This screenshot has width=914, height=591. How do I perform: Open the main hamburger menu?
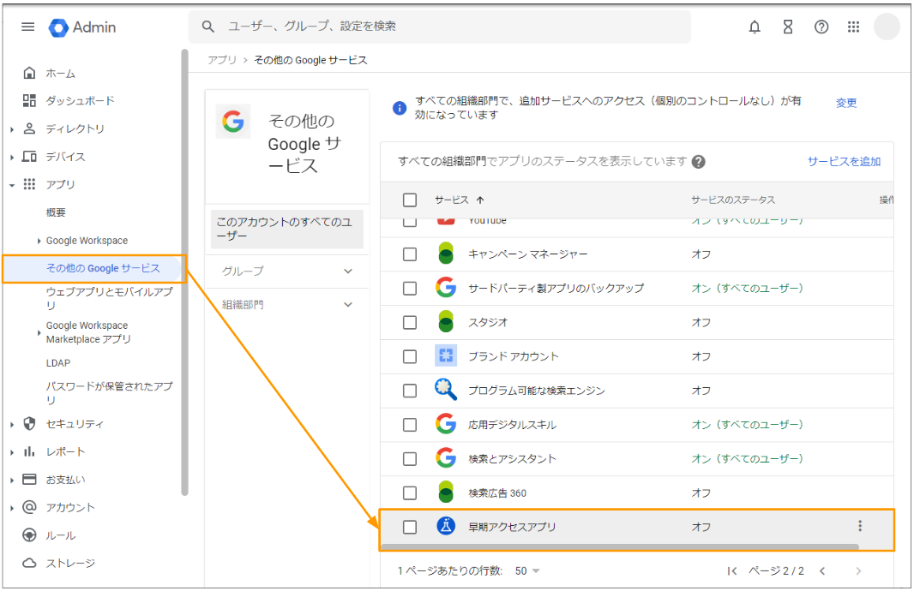27,27
